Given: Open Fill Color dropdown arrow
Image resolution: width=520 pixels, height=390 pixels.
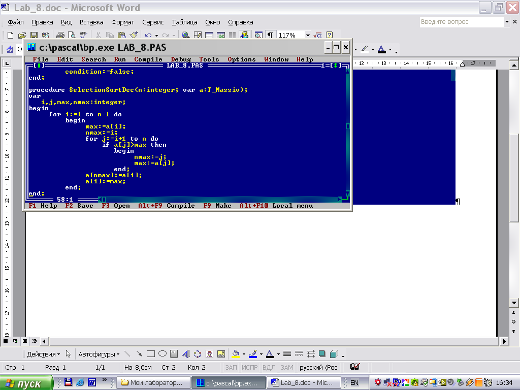Looking at the screenshot, I should pyautogui.click(x=244, y=354).
